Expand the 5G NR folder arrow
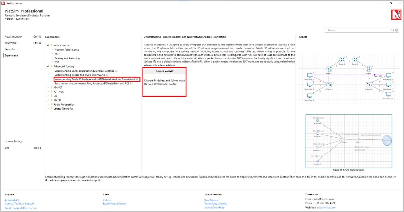 (48, 100)
